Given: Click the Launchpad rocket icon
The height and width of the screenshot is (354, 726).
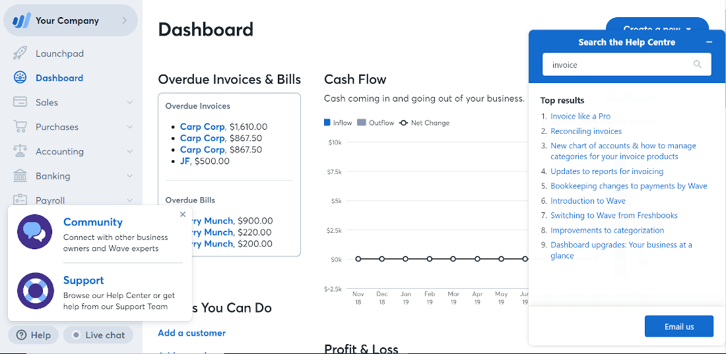Looking at the screenshot, I should 20,53.
